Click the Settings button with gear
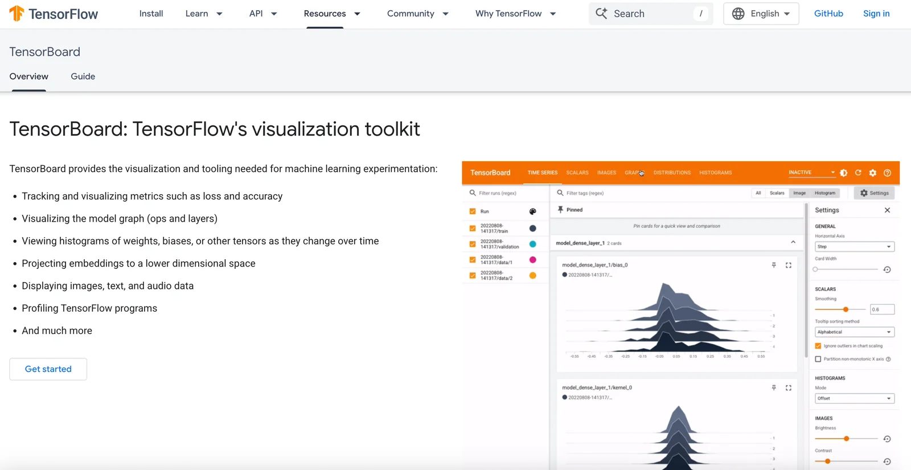Image resolution: width=911 pixels, height=470 pixels. tap(874, 193)
